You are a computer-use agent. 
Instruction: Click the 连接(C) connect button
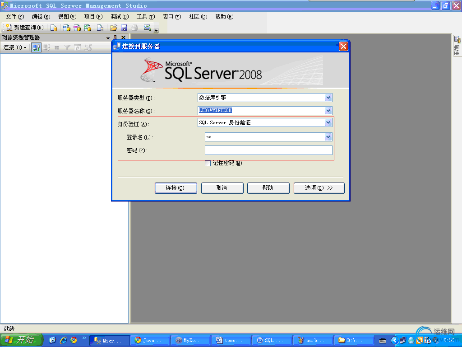[x=176, y=188]
